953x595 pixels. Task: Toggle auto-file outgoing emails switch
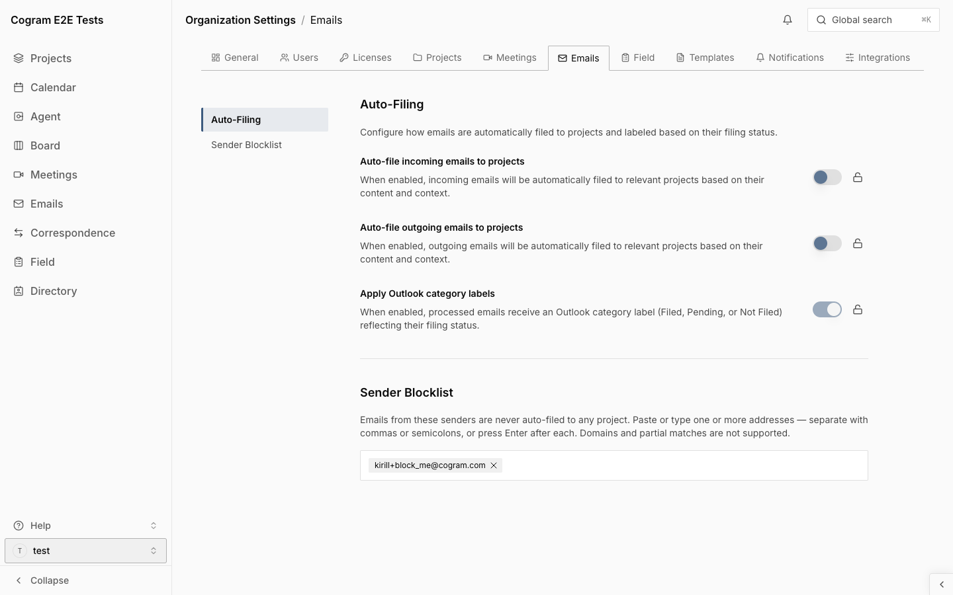tap(827, 243)
